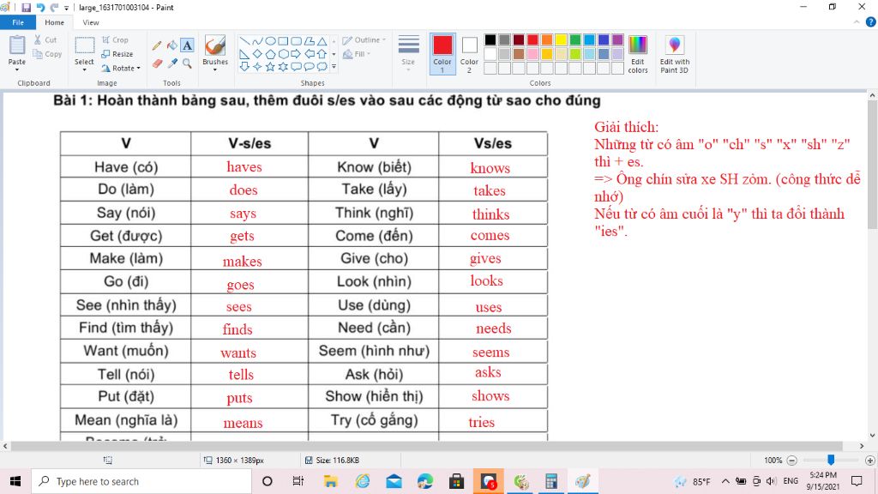
Task: Click the Cut command
Action: coord(45,39)
